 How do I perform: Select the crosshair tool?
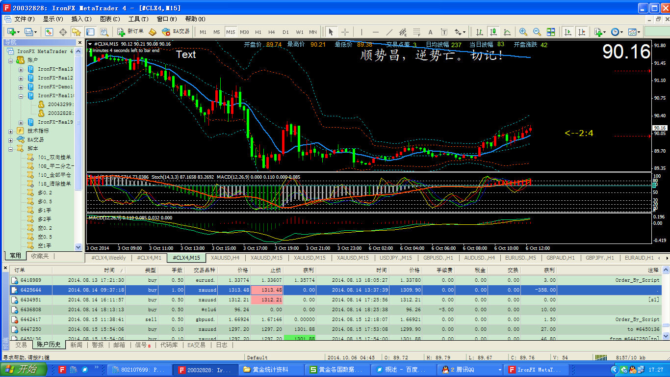pyautogui.click(x=345, y=32)
